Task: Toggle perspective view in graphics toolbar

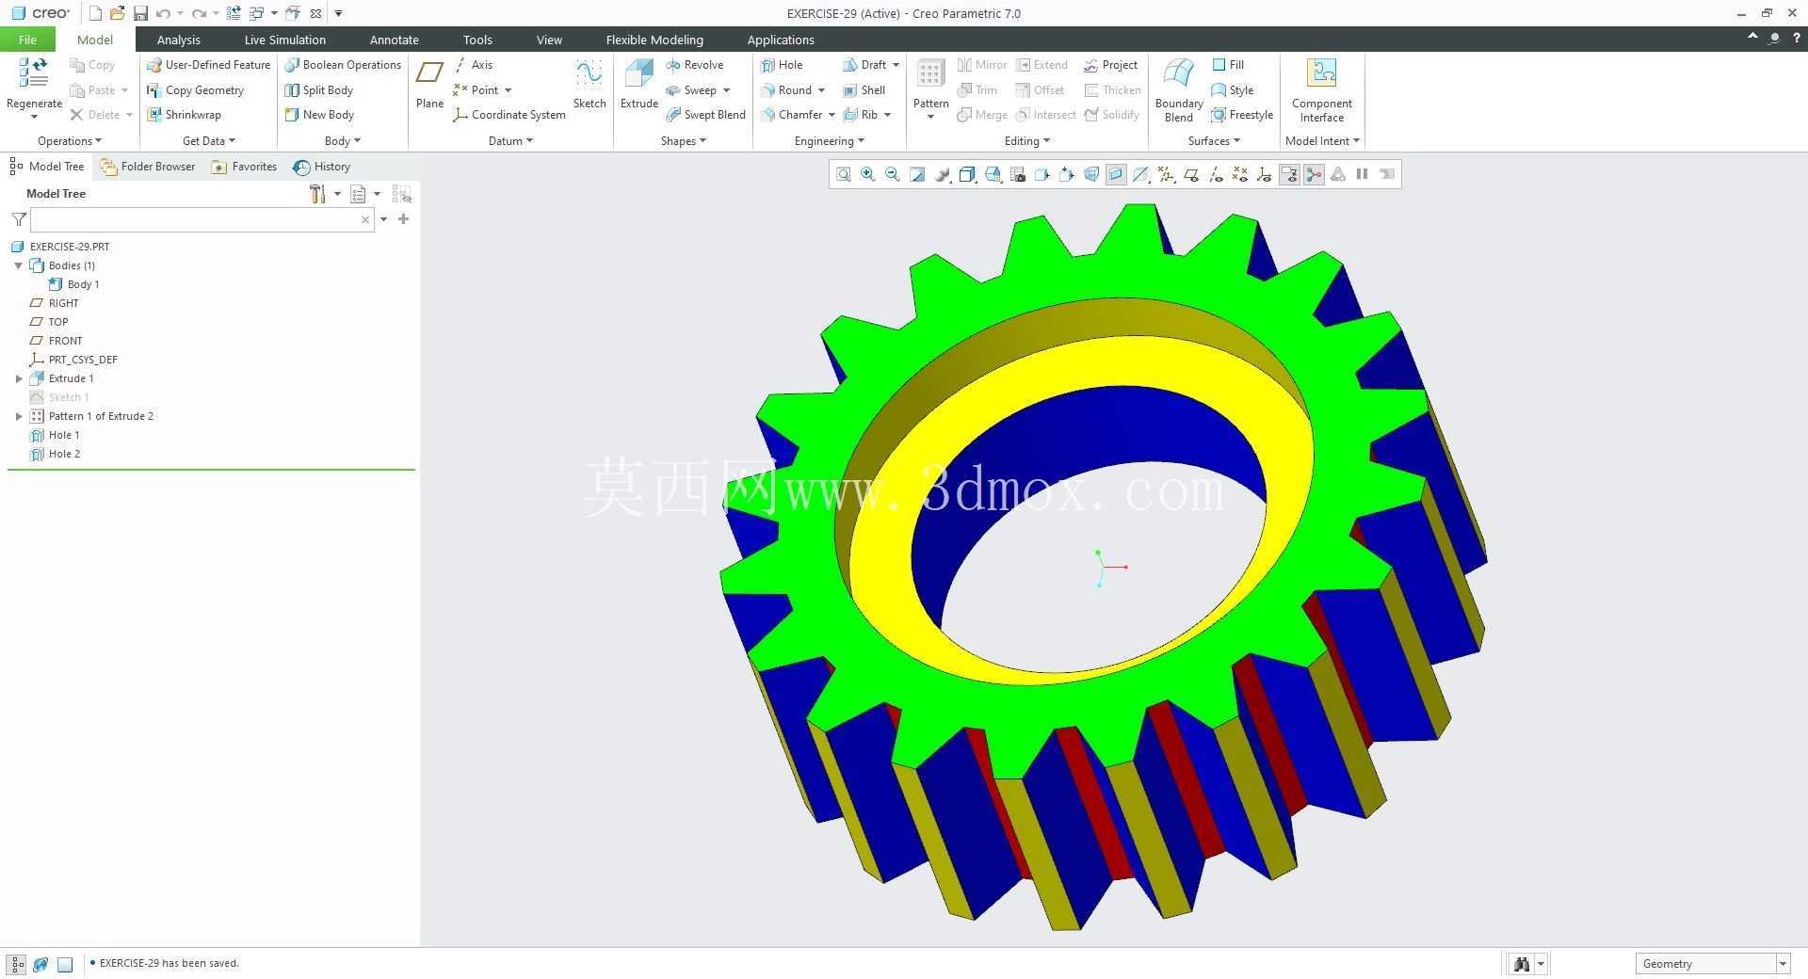Action: point(1091,174)
